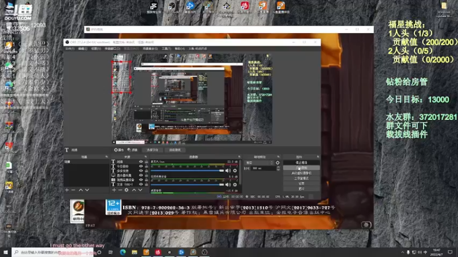Add a new source with plus icon
The image size is (458, 257).
[114, 190]
